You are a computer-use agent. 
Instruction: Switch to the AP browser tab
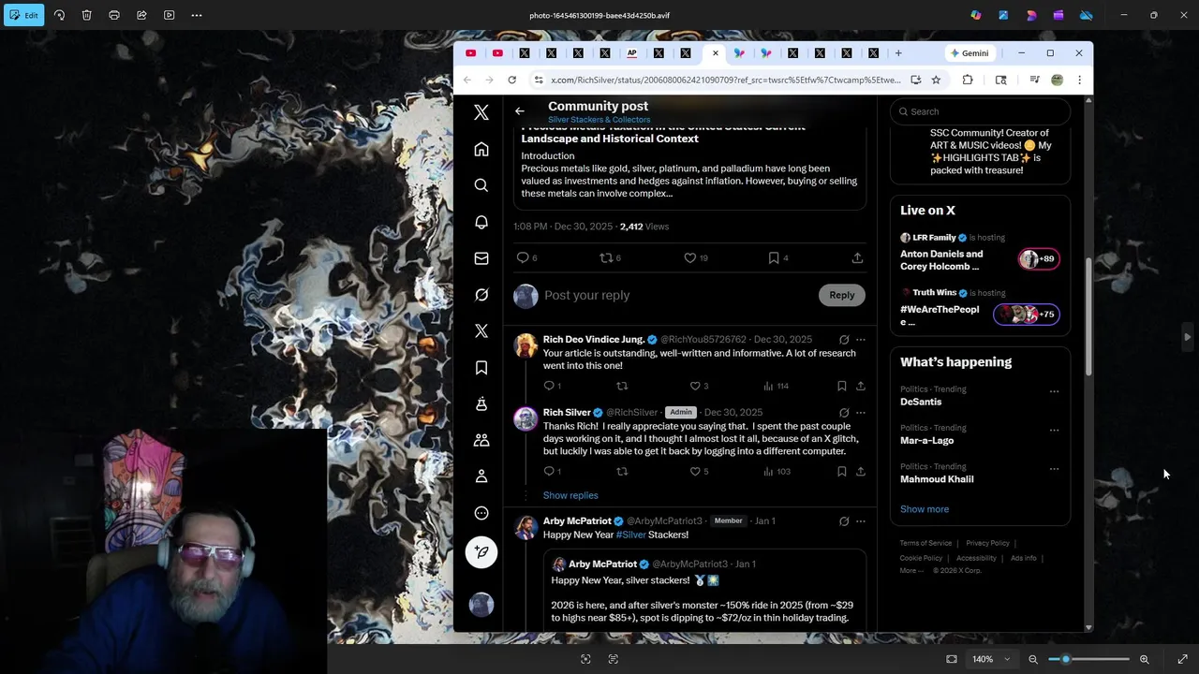point(631,53)
